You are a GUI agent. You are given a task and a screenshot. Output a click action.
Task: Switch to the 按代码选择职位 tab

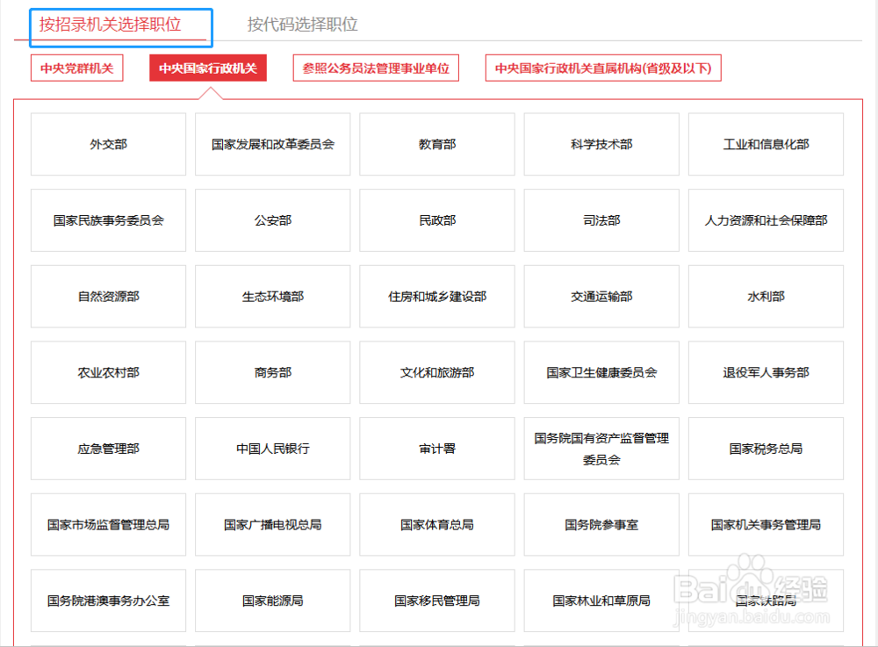coord(301,25)
